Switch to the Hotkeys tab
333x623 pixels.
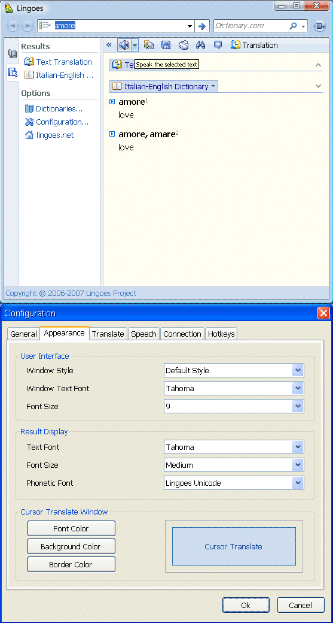[221, 334]
